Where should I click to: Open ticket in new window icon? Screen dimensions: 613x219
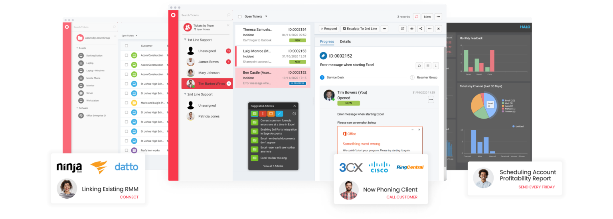point(402,29)
